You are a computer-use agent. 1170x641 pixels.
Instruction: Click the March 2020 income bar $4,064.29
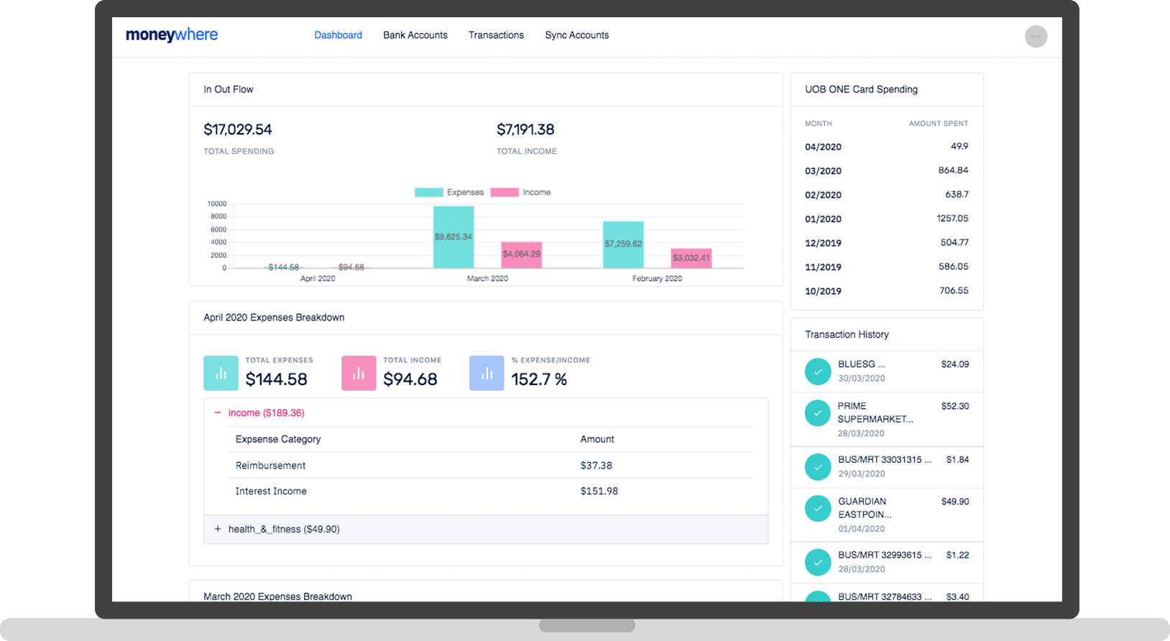coord(522,255)
